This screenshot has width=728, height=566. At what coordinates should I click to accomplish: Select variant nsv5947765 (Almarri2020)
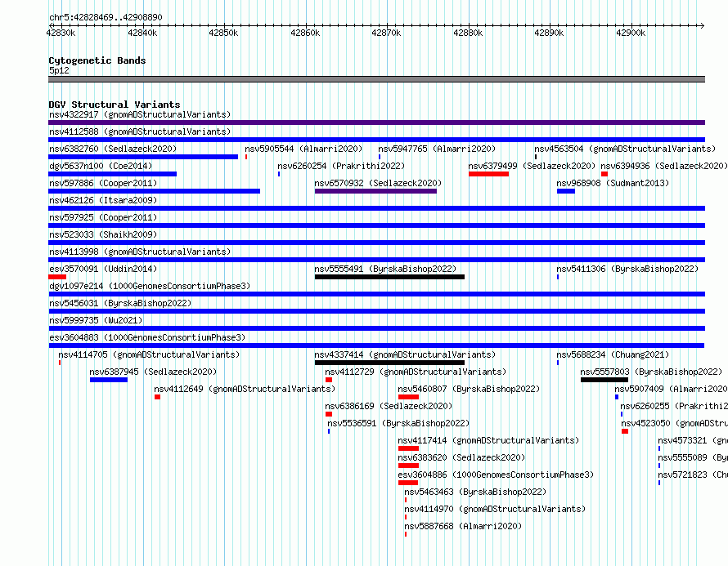(x=437, y=149)
